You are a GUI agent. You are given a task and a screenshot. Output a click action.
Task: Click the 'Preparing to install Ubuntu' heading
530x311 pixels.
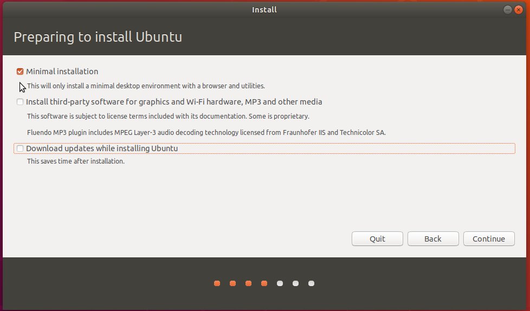click(98, 37)
